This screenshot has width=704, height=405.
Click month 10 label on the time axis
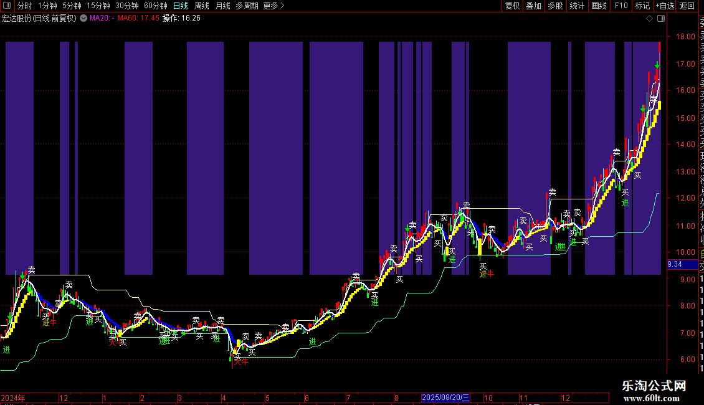point(488,398)
